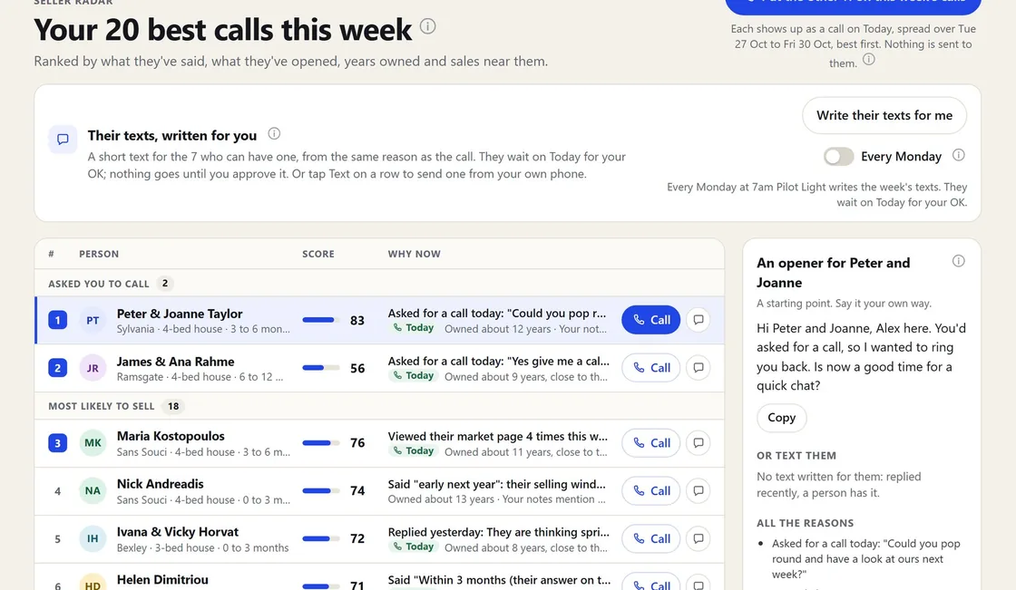Show info about calls spread over Tue to Fri
Screen dimensions: 1016x590
tap(869, 60)
